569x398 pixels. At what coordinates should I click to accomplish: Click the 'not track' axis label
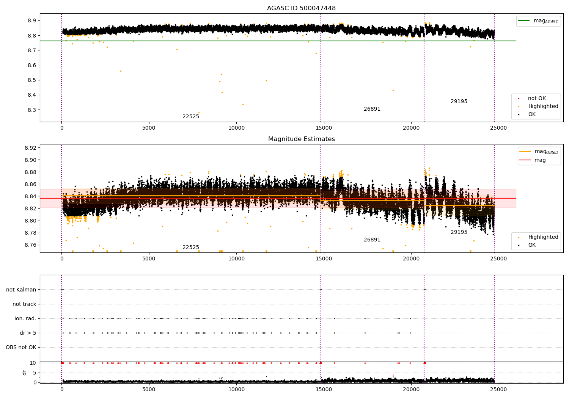point(24,304)
